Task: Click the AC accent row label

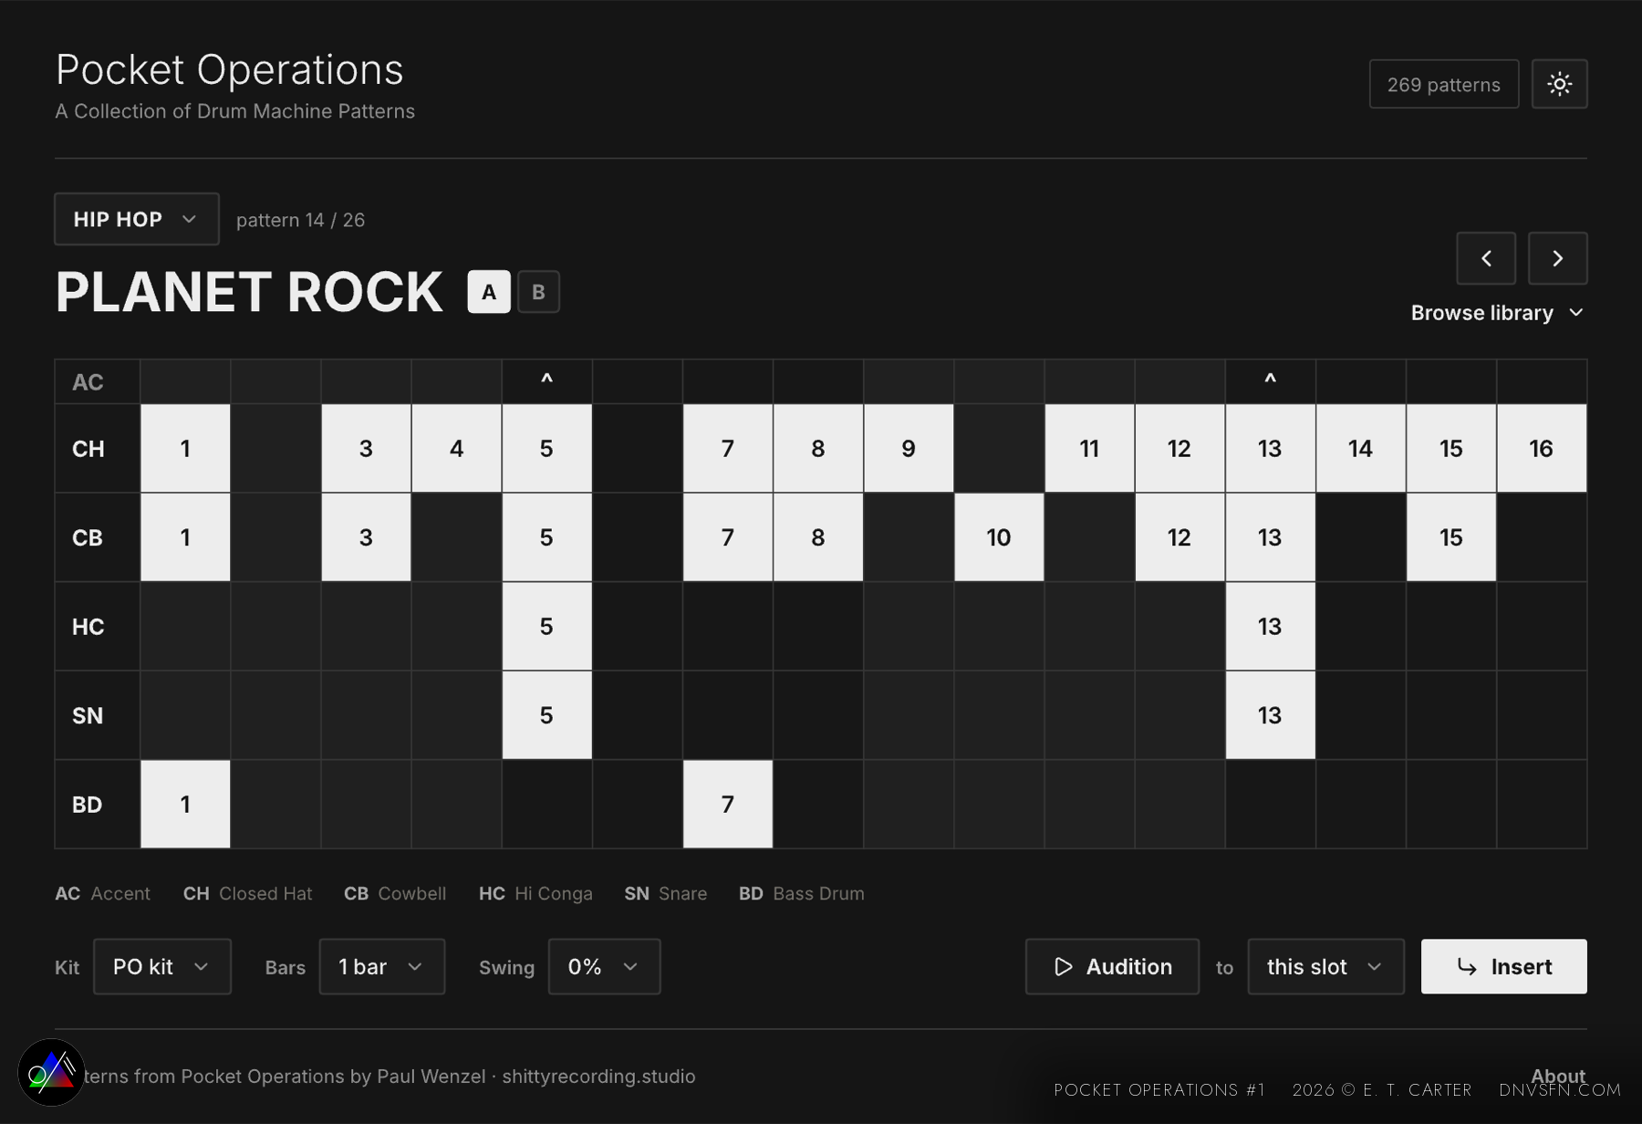Action: (x=88, y=382)
